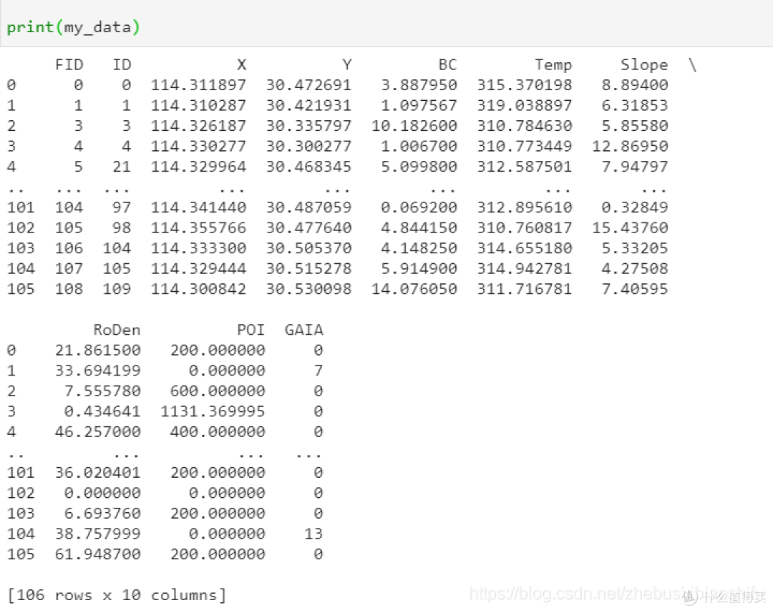773x613 pixels.
Task: Click the Temp value 310.760817
Action: (x=525, y=227)
